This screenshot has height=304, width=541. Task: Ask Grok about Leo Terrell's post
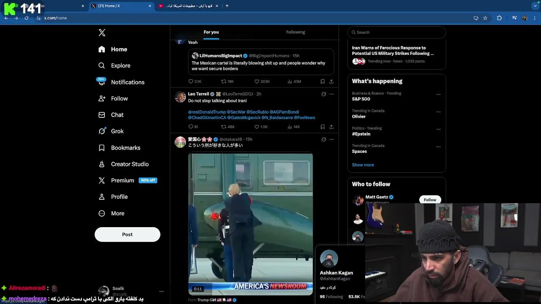point(324,94)
